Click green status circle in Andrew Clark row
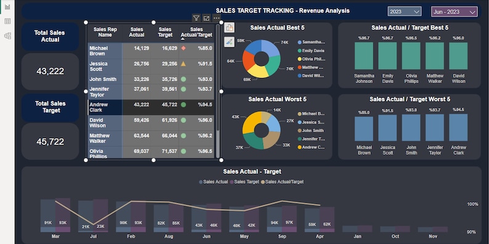 (x=184, y=104)
